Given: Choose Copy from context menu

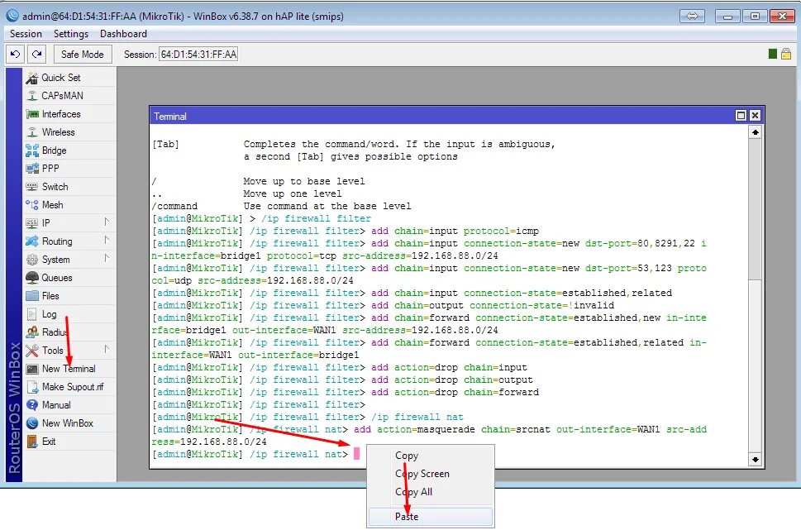Looking at the screenshot, I should tap(430, 456).
